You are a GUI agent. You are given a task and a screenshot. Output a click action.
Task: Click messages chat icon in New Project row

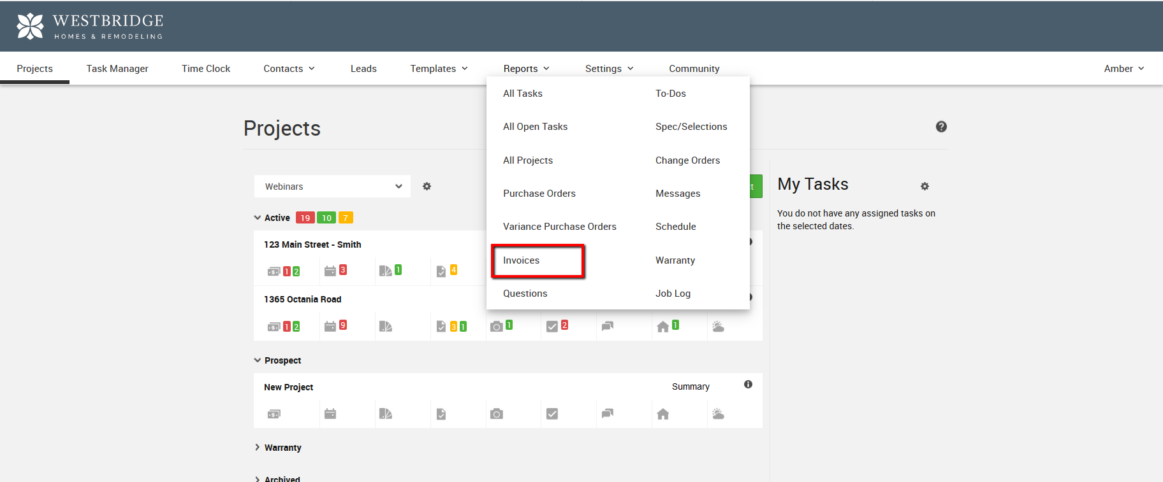(608, 414)
